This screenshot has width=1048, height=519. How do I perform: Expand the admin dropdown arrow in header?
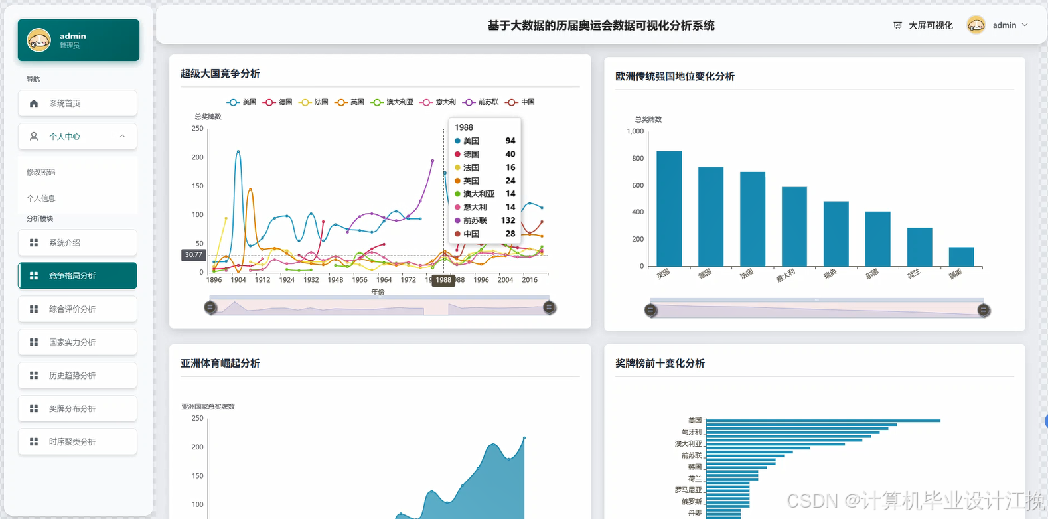1025,25
